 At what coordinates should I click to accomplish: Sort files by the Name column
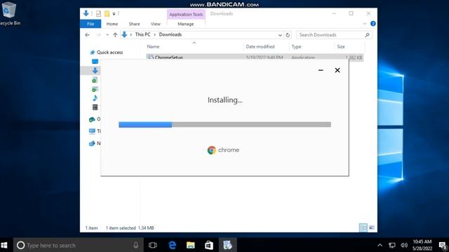[x=153, y=47]
